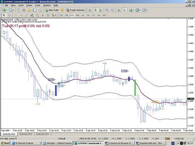195x146 pixels.
Task: Open the Market Watch window icon
Action: (x=18, y=10)
